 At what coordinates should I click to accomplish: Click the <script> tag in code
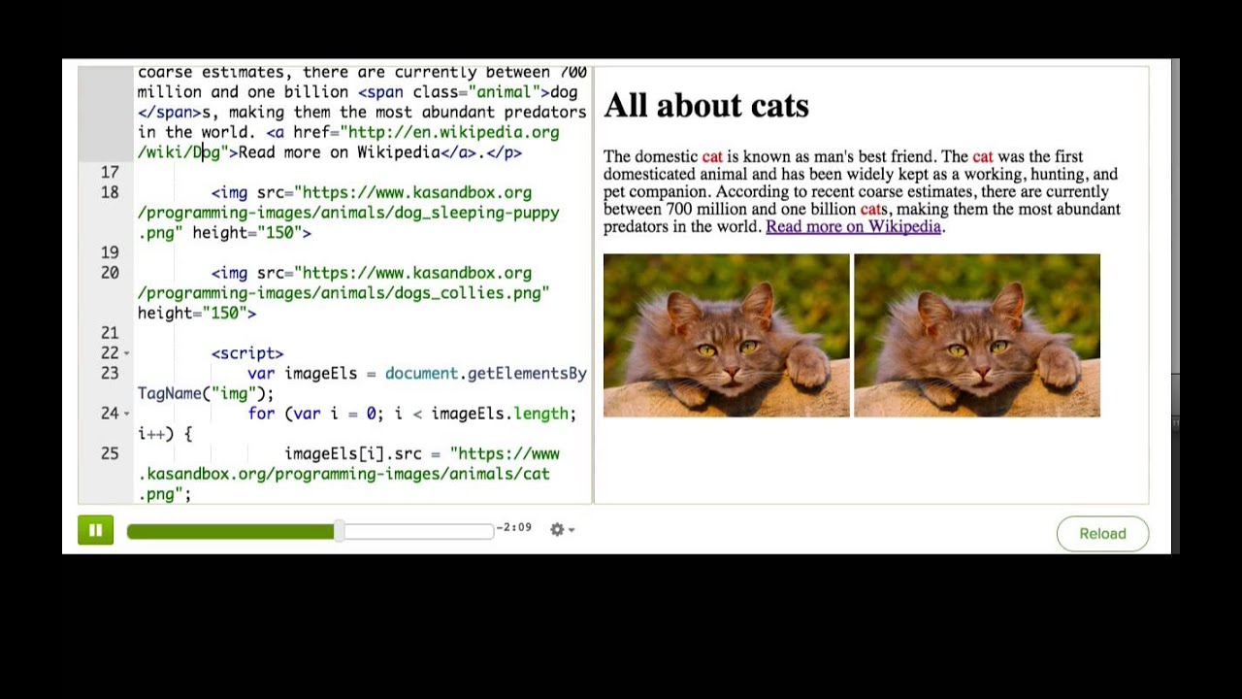point(247,353)
